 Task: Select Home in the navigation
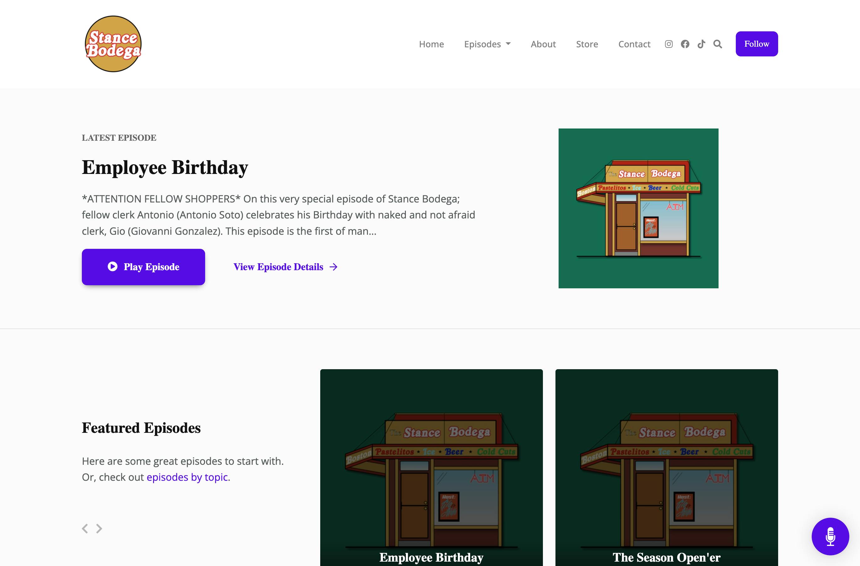coord(432,44)
